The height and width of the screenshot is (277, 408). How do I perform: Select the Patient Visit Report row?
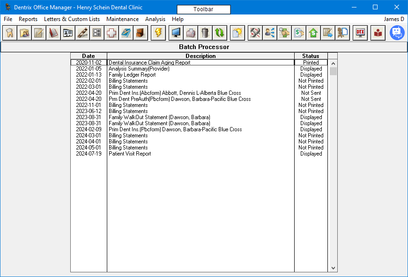click(x=130, y=154)
